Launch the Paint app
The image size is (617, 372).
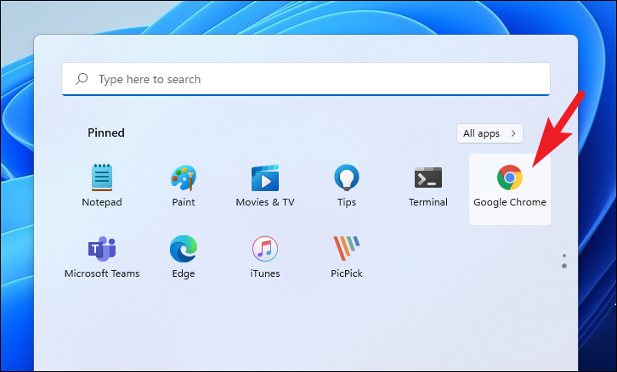tap(184, 186)
